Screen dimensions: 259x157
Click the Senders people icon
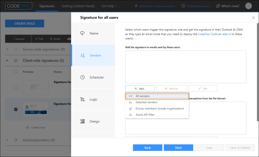click(82, 55)
